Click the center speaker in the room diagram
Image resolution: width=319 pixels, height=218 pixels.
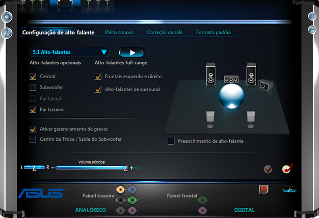tap(231, 79)
